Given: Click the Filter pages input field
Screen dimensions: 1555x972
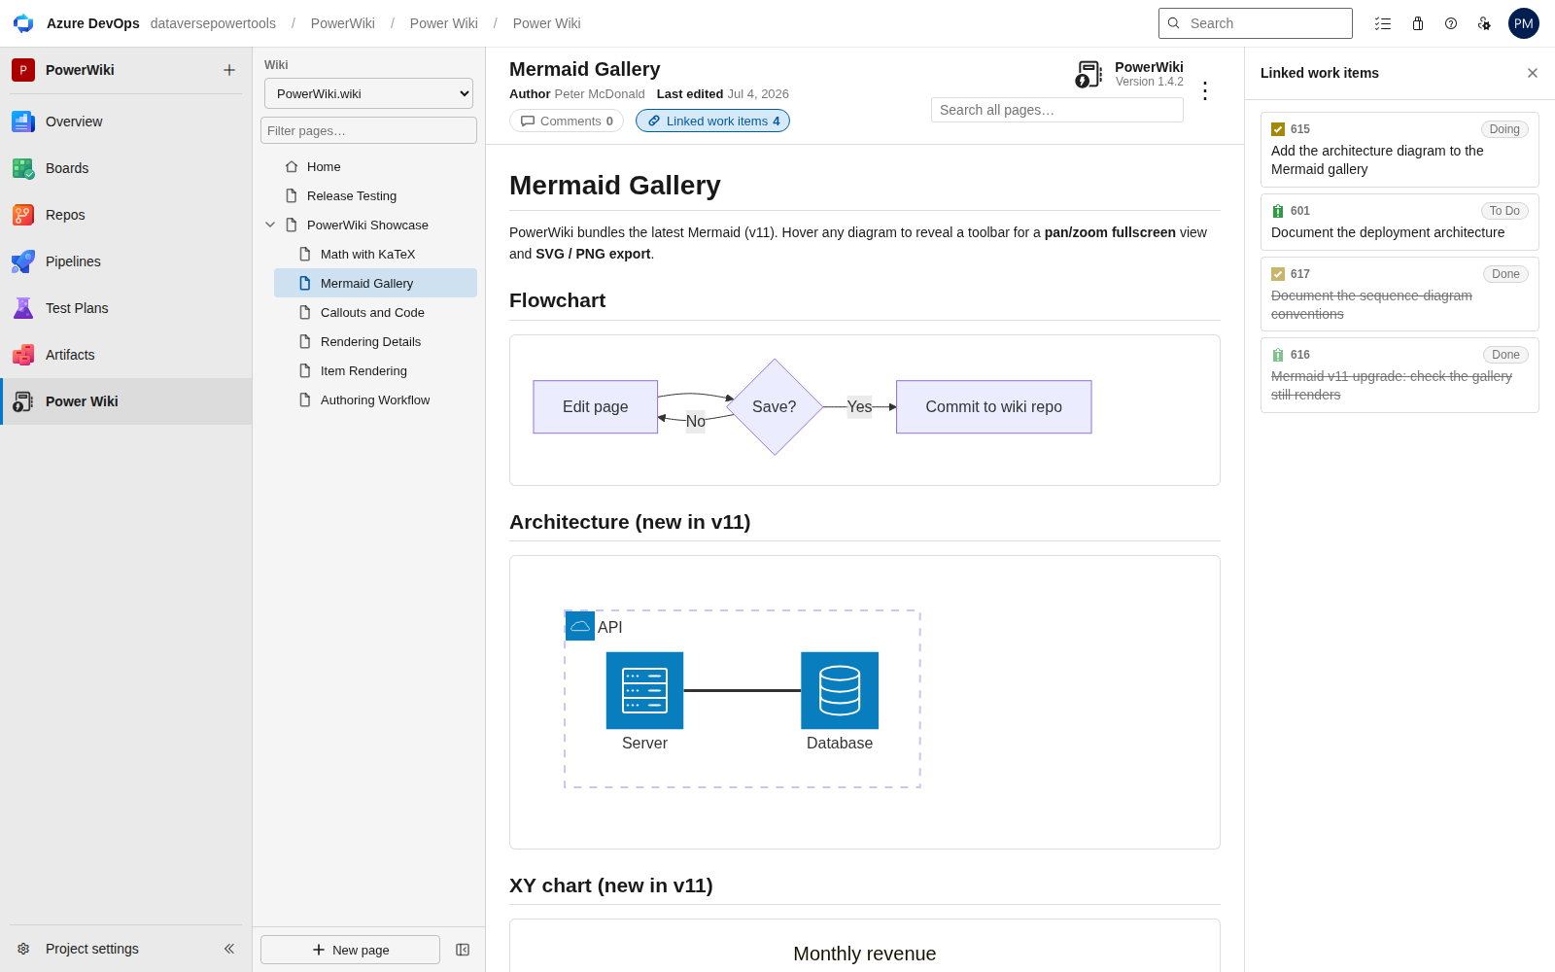Looking at the screenshot, I should (368, 130).
